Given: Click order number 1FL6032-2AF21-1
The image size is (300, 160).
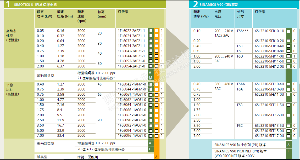Looking at the screenshot, I should pyautogui.click(x=131, y=41).
